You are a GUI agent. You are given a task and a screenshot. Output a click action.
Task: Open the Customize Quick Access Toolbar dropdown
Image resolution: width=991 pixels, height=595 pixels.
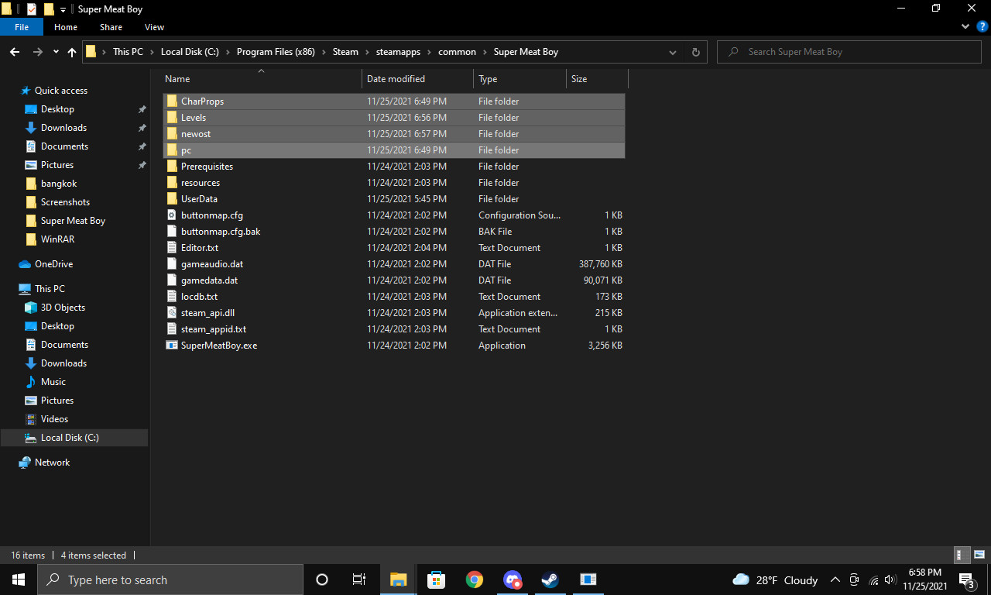click(63, 9)
